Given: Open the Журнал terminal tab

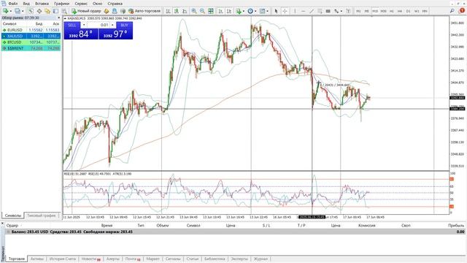Looking at the screenshot, I should pos(260,259).
